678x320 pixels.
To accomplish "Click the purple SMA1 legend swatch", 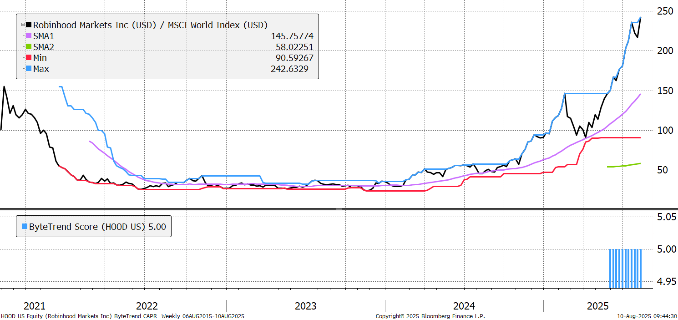I will [x=29, y=36].
